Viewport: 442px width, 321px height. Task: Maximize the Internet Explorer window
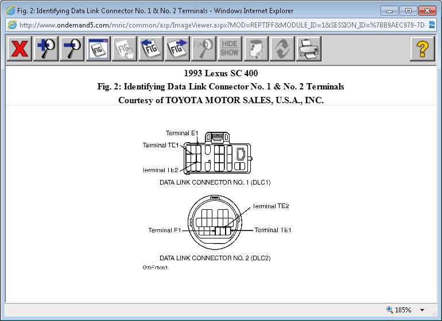point(408,11)
